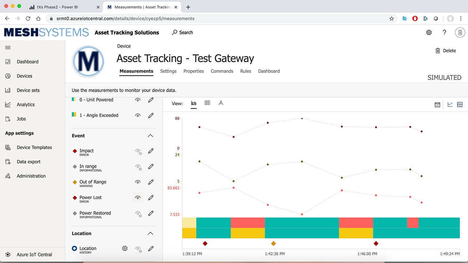Edit the In range event
Image resolution: width=468 pixels, height=263 pixels.
(151, 167)
